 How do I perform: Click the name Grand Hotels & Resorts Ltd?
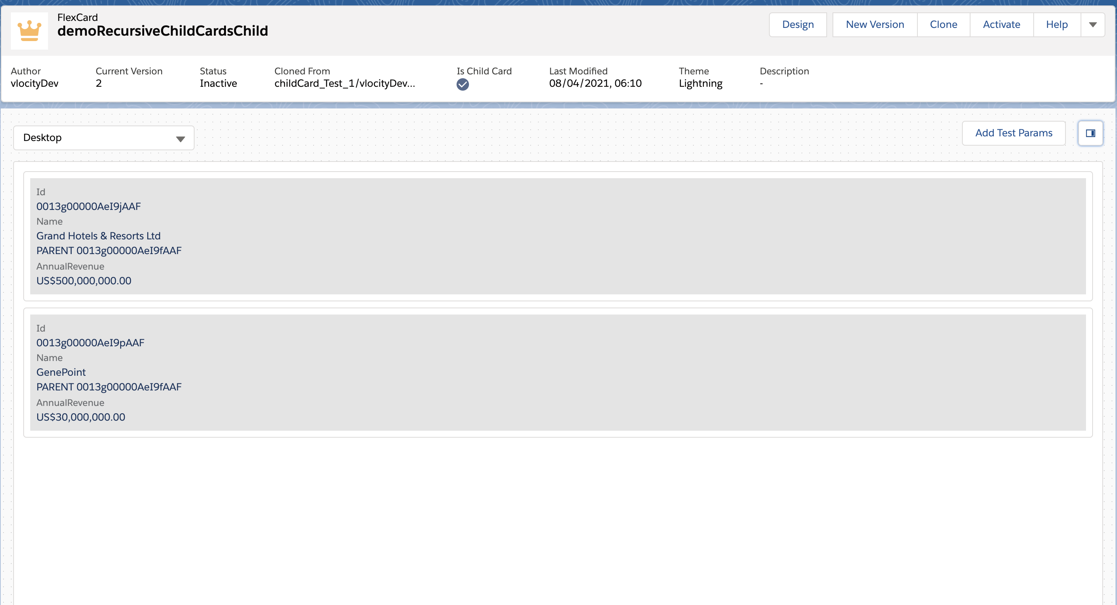[x=98, y=236]
